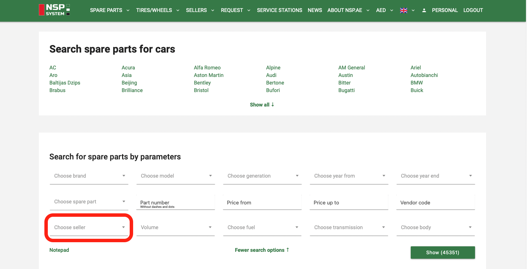Screen dimensions: 527x269
Task: Open the Choose seller dropdown
Action: 89,227
